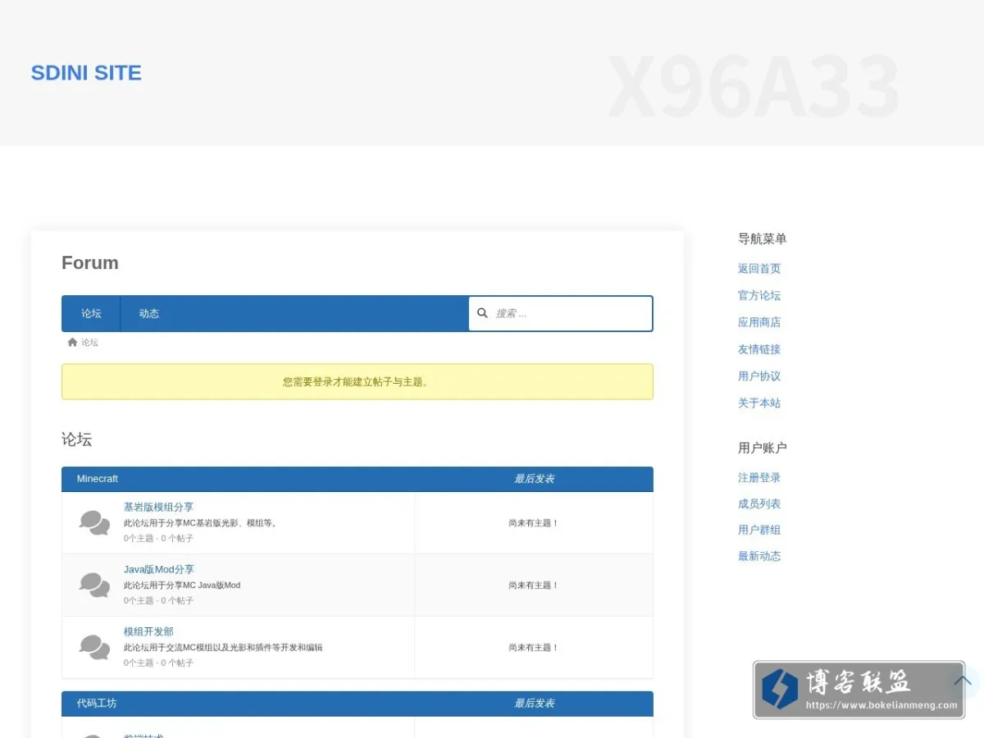984x738 pixels.
Task: Open the 基岩版模组分享 forum
Action: coord(158,508)
